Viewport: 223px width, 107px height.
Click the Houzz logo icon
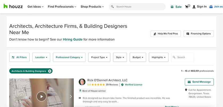(6, 6)
